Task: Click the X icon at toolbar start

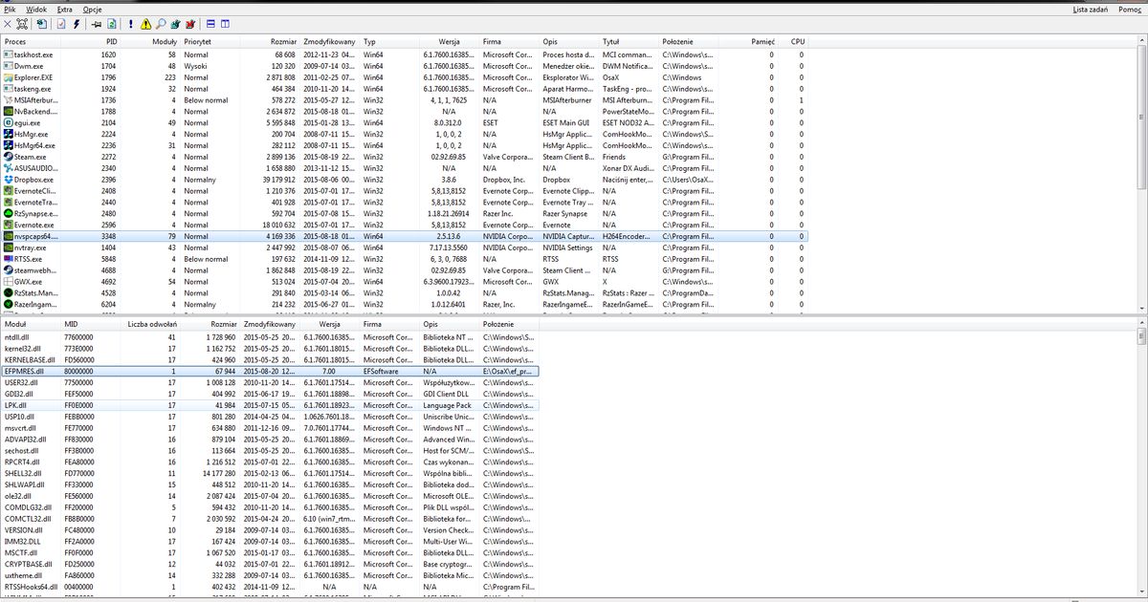Action: tap(9, 23)
